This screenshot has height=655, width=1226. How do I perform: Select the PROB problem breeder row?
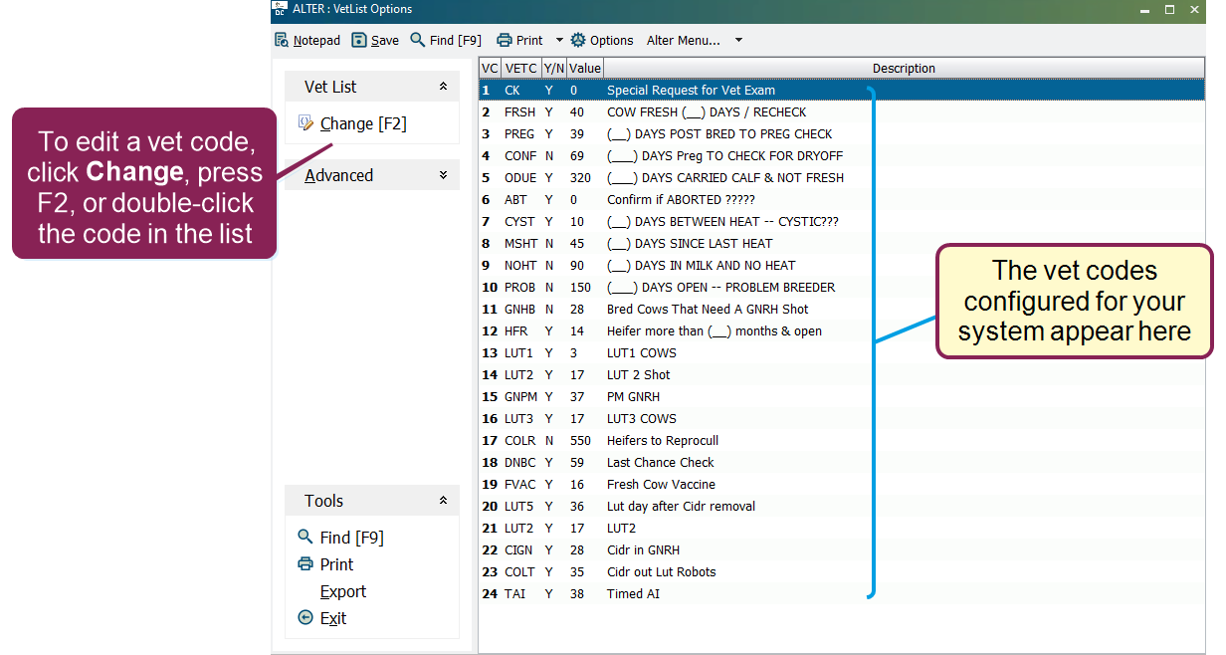[x=841, y=288]
